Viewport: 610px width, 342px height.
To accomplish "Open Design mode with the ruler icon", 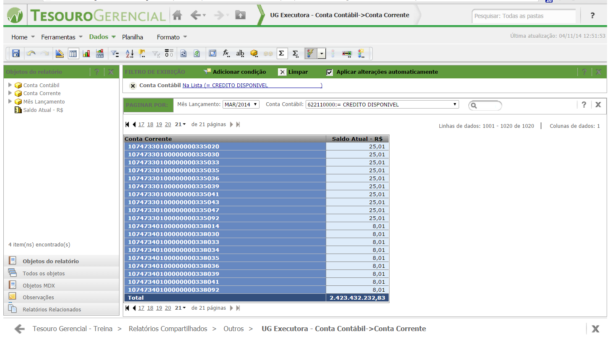I will (x=60, y=53).
